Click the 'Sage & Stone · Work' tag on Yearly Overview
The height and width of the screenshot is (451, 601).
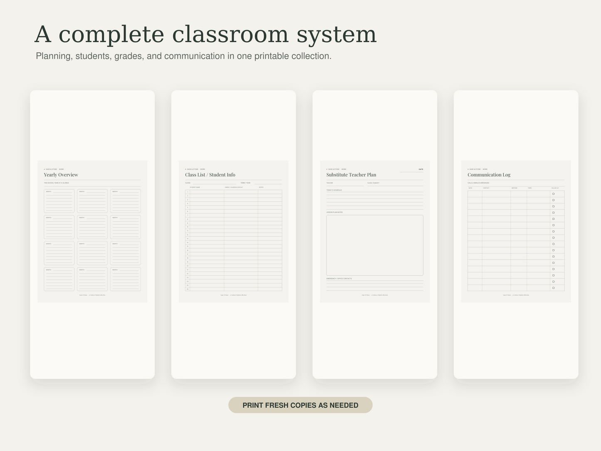pos(54,169)
